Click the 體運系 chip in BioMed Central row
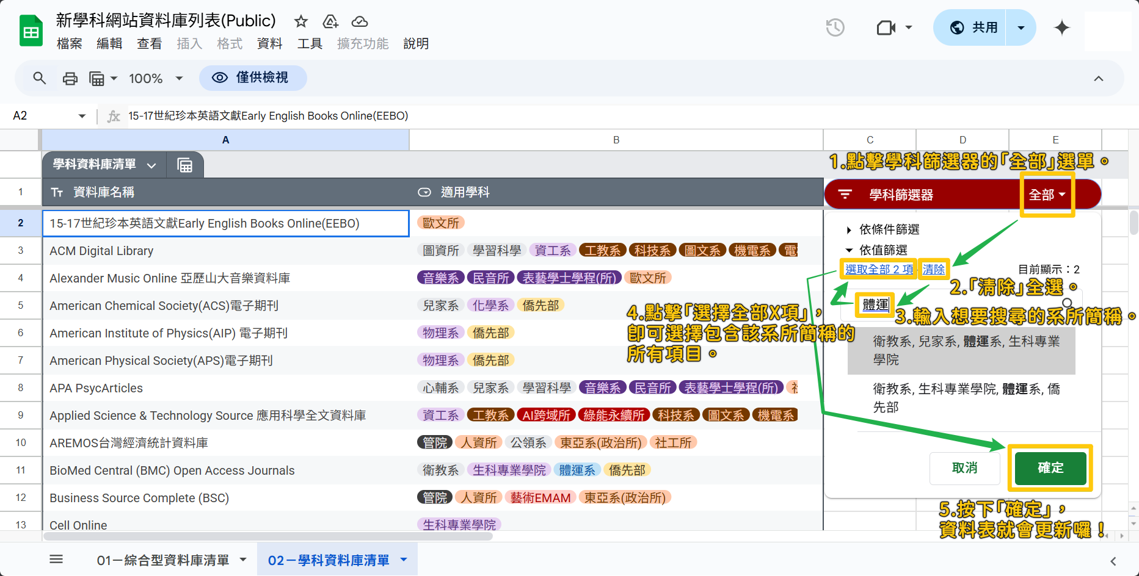This screenshot has height=576, width=1139. (577, 470)
